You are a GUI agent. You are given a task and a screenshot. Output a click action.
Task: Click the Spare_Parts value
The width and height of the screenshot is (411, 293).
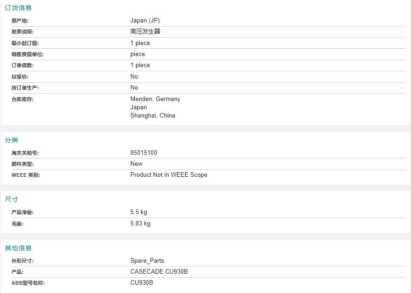click(x=147, y=260)
